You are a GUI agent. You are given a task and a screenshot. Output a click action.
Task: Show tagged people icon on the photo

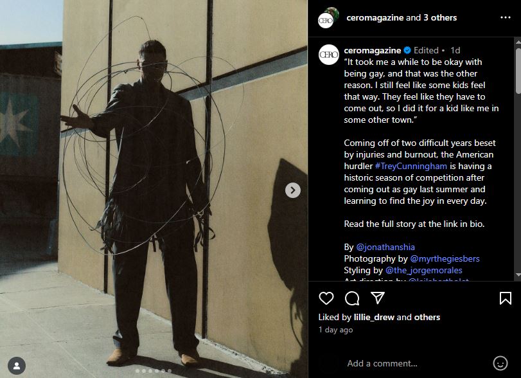17,366
